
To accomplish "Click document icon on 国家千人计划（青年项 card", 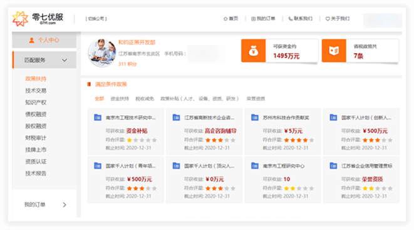I will pyautogui.click(x=98, y=166).
